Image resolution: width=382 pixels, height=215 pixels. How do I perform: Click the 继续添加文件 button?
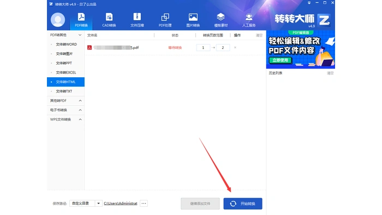200,204
